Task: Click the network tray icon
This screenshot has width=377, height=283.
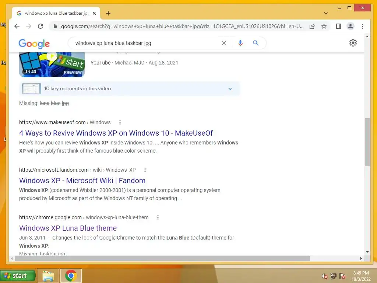Action: click(x=334, y=276)
